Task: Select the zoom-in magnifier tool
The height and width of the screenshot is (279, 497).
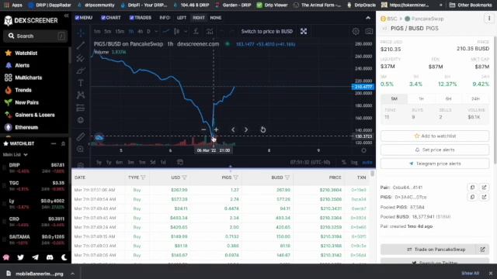Action: pyautogui.click(x=81, y=149)
